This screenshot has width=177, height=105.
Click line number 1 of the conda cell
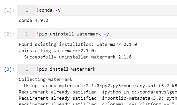[27, 10]
